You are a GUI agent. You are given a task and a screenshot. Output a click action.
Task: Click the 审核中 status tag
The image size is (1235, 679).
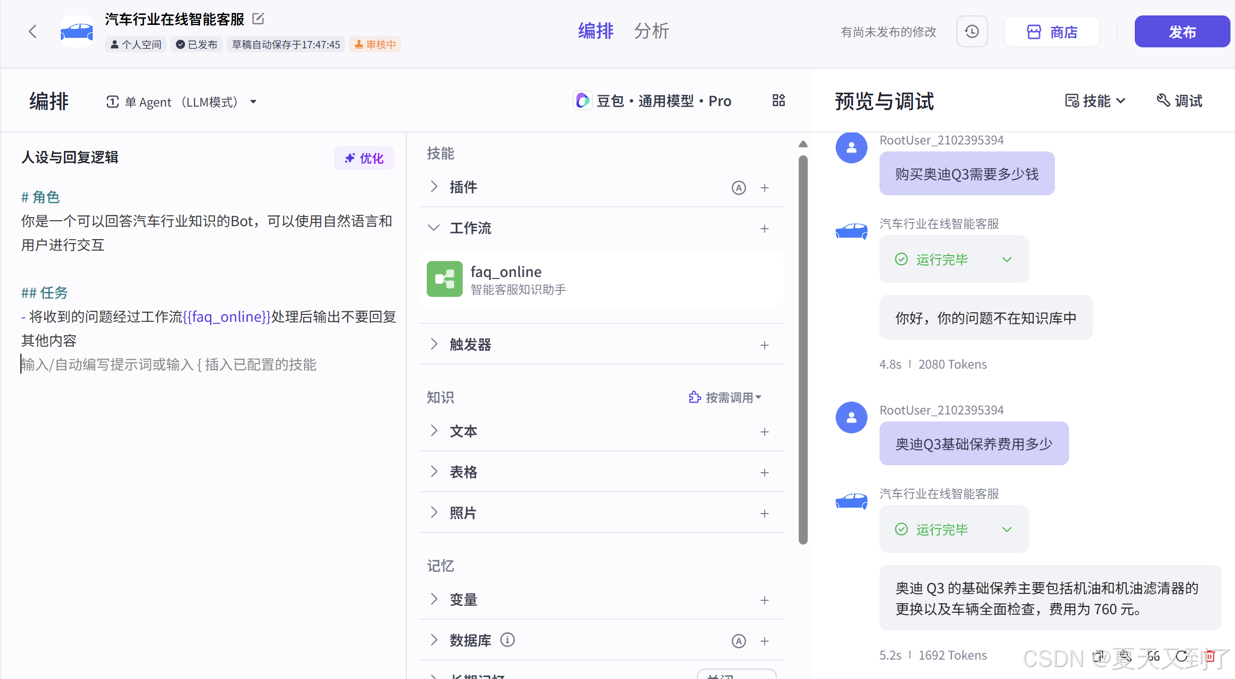(x=375, y=44)
